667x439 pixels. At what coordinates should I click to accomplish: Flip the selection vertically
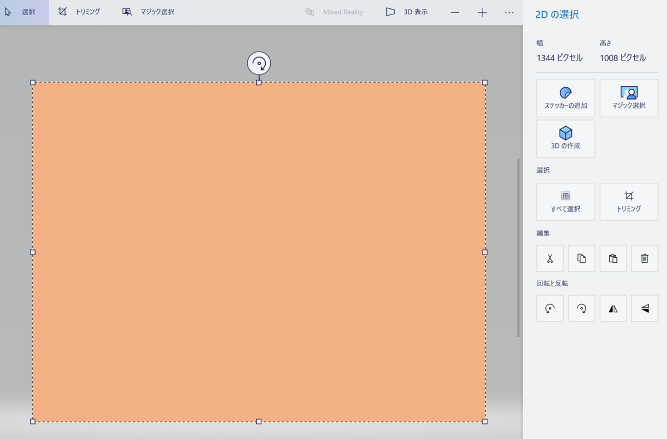pyautogui.click(x=644, y=308)
